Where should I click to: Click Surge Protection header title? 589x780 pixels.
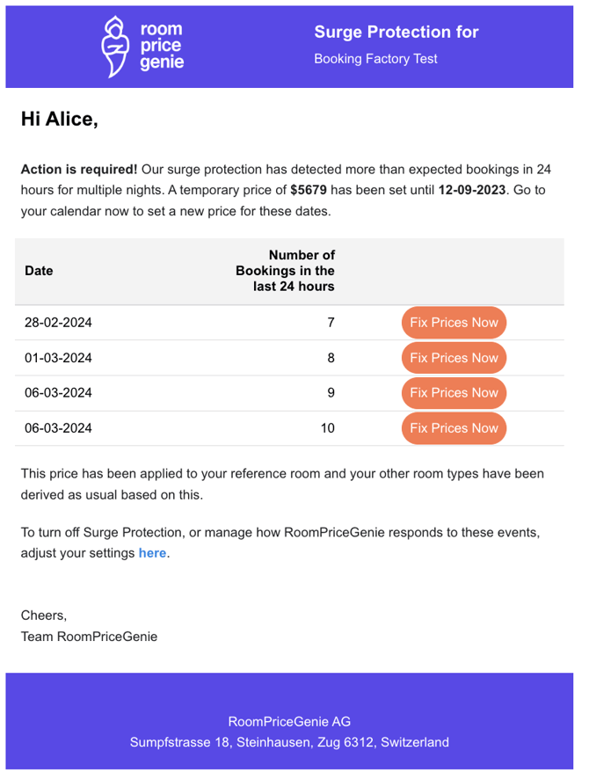396,32
